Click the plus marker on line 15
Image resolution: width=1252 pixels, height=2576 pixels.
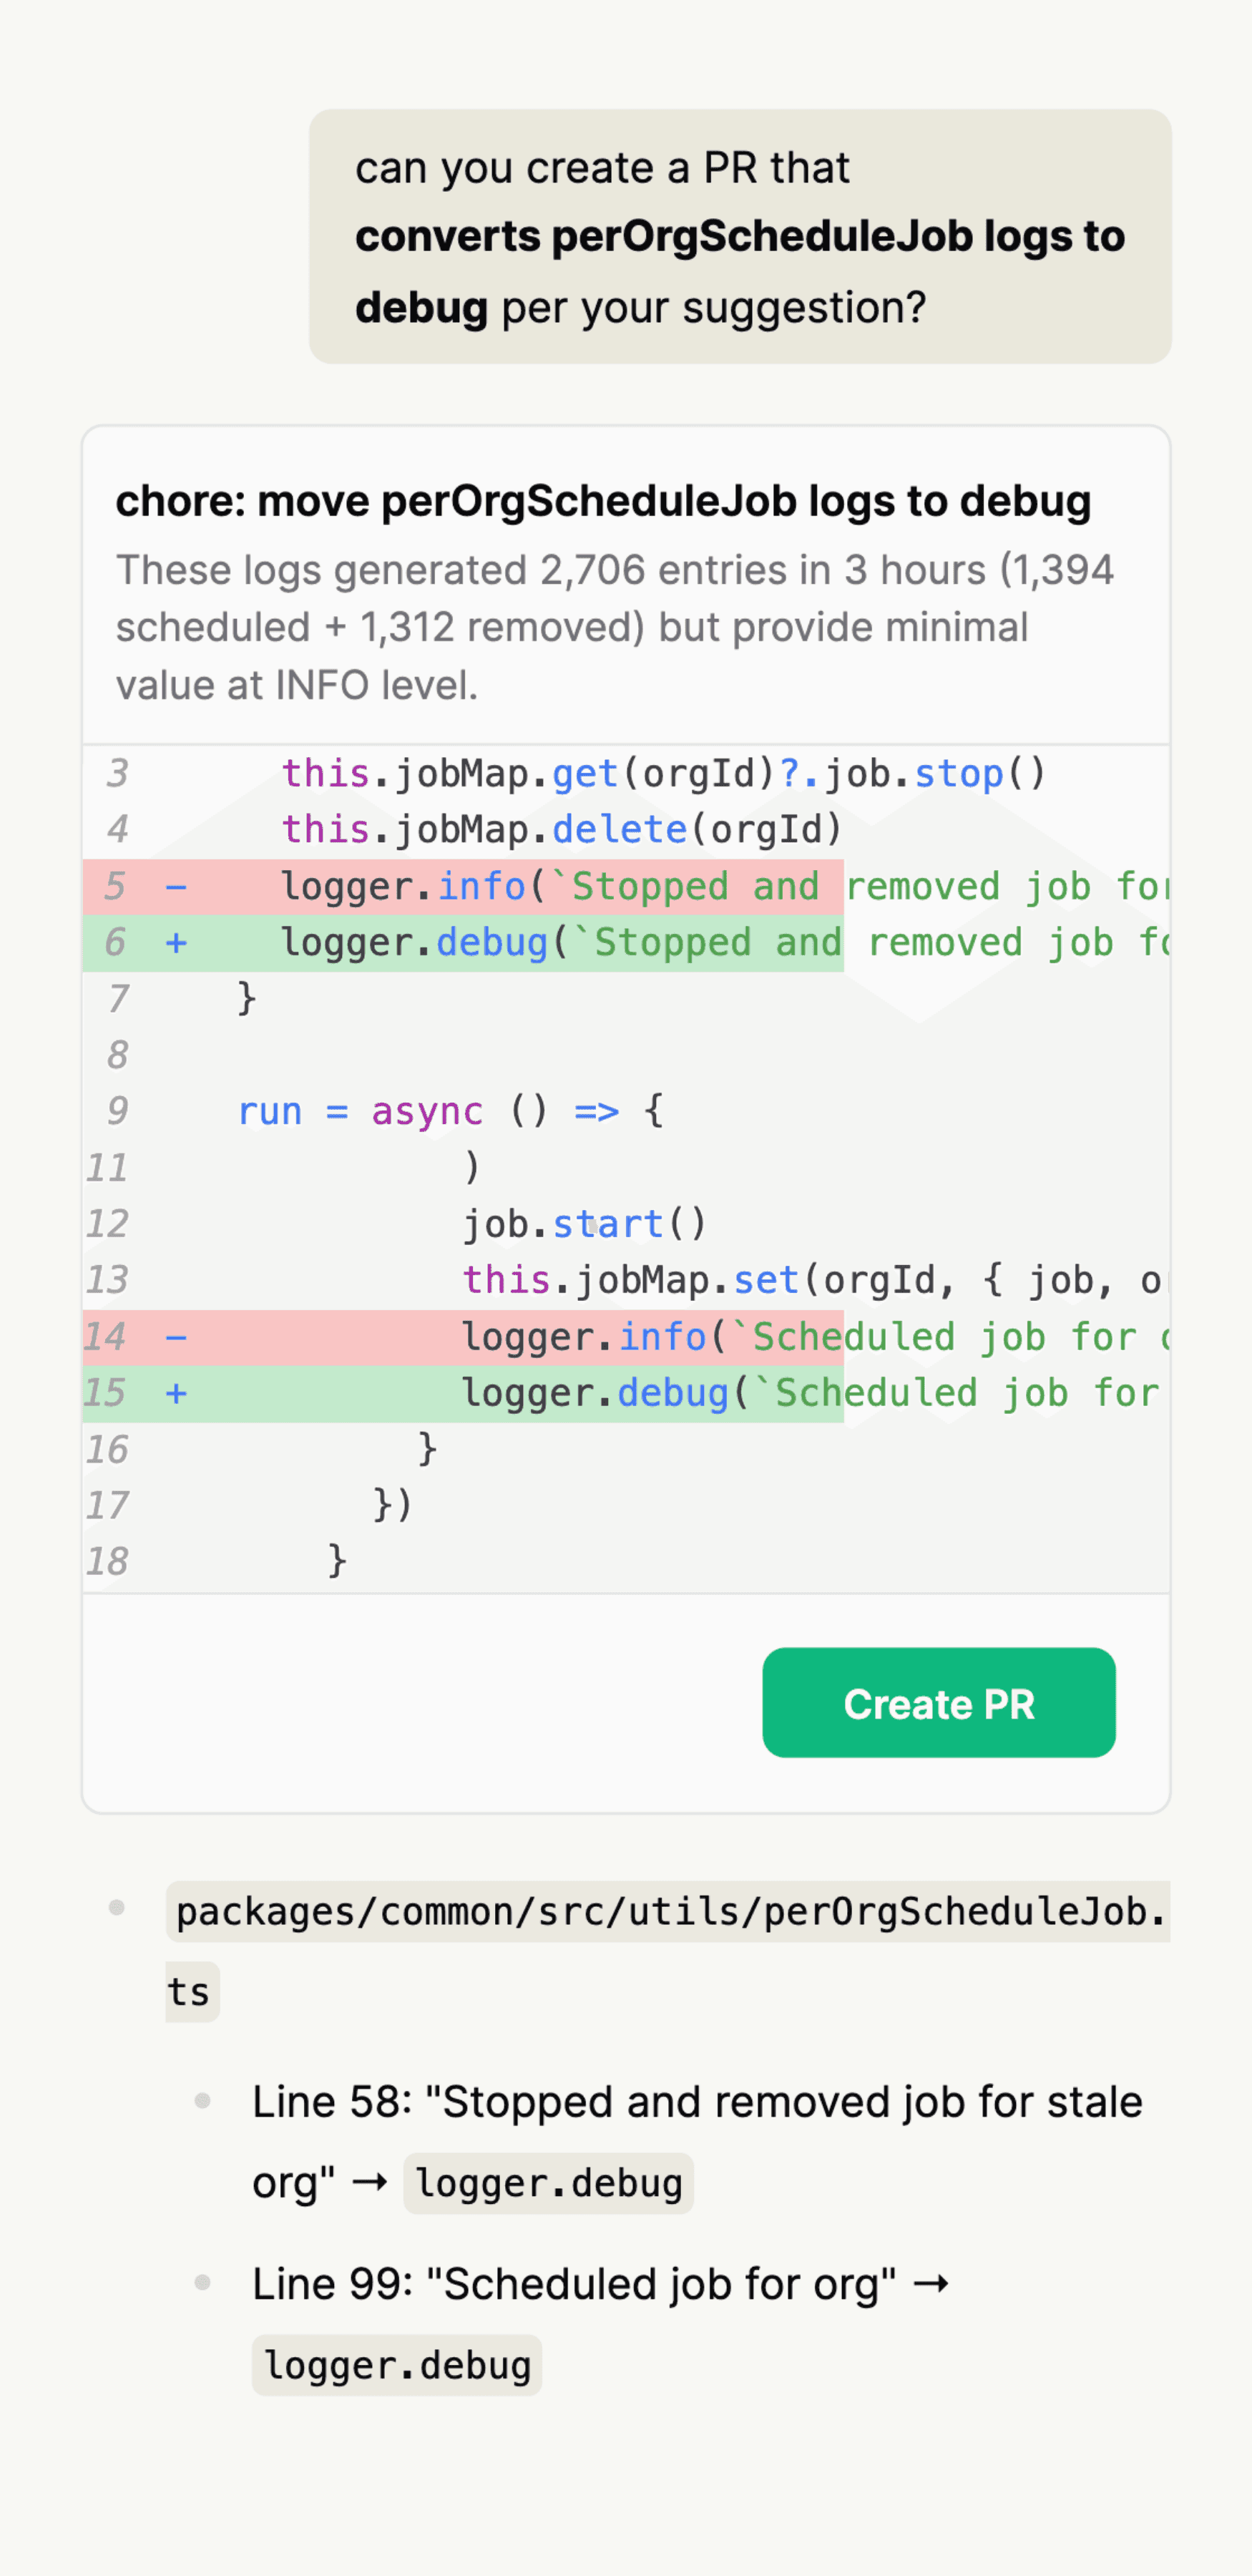click(x=178, y=1392)
